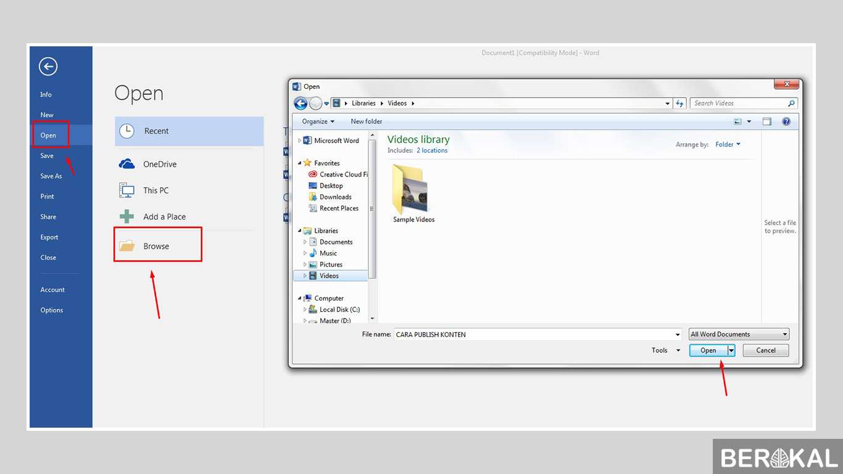Viewport: 843px width, 474px height.
Task: Click Share in backstage menu
Action: click(48, 217)
